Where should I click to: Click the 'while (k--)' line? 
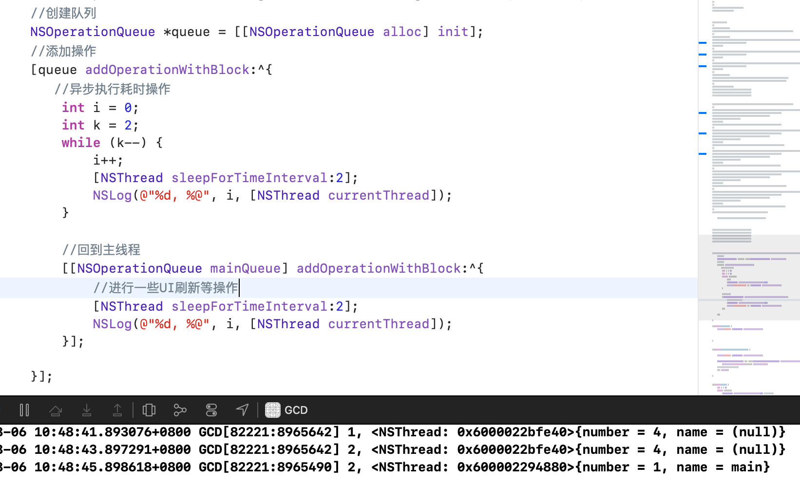112,143
